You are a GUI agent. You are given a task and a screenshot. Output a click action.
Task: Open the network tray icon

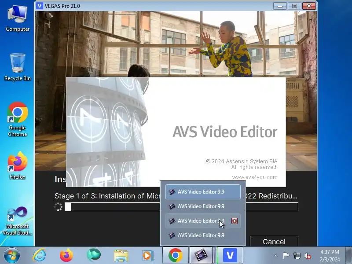tap(297, 256)
